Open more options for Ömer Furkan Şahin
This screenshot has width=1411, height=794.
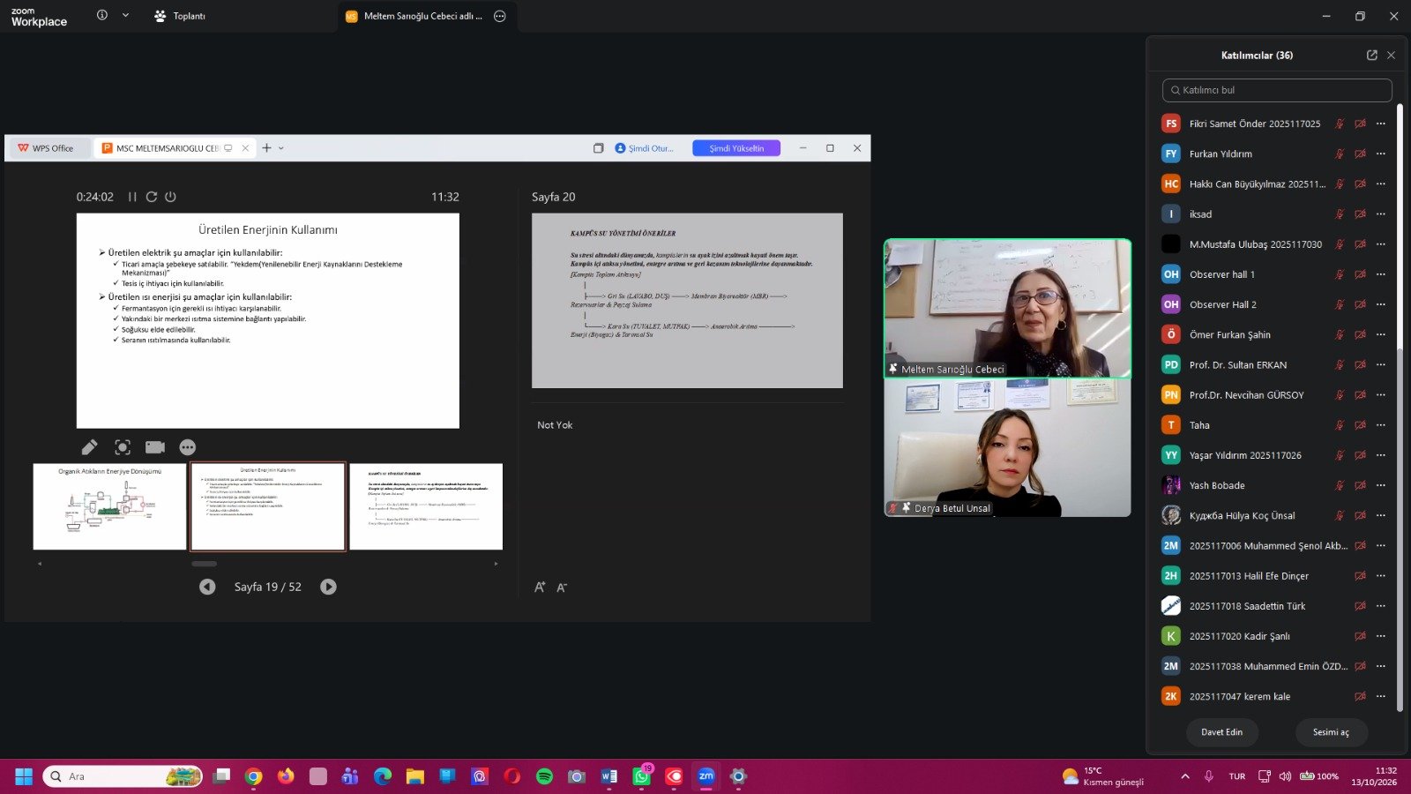1381,334
